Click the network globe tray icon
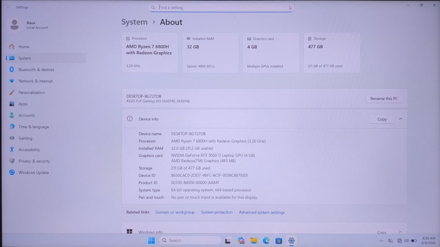 [400, 240]
